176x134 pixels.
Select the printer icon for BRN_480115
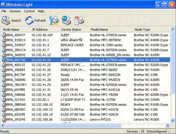click(4, 65)
